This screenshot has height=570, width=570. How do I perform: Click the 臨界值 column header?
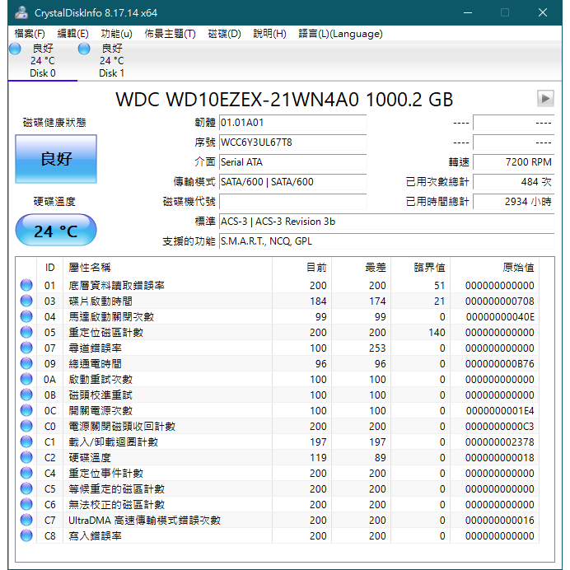[421, 268]
